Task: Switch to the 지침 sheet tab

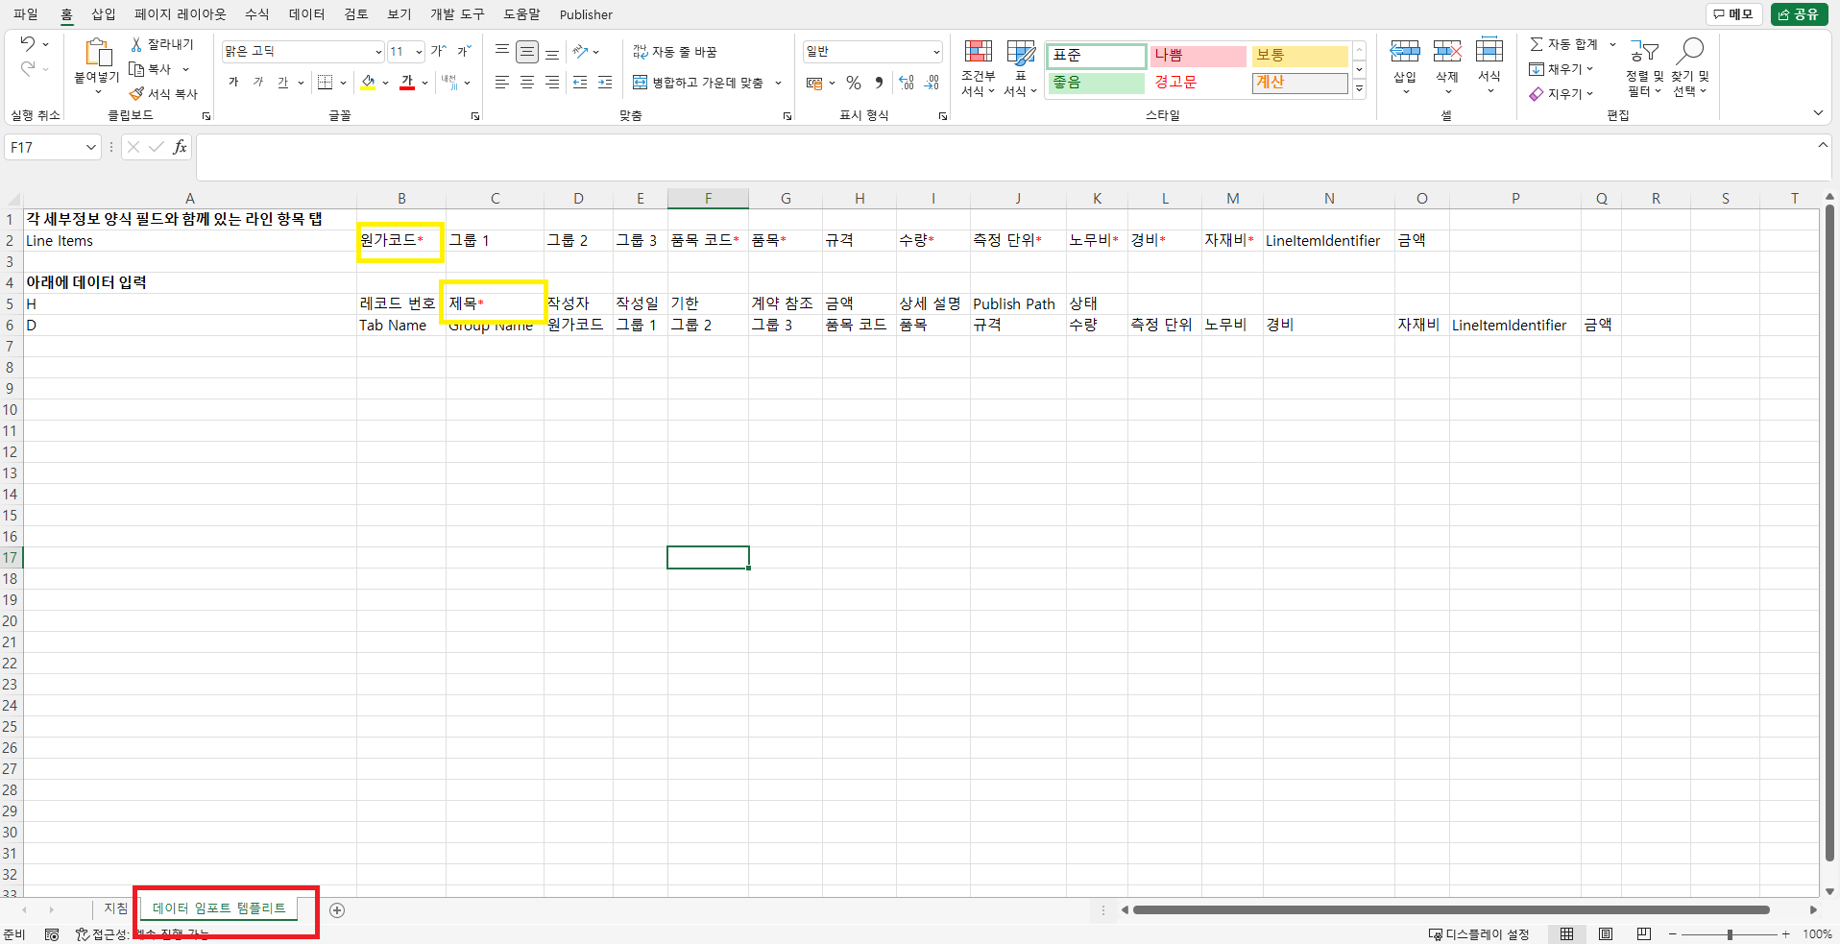Action: (x=116, y=908)
